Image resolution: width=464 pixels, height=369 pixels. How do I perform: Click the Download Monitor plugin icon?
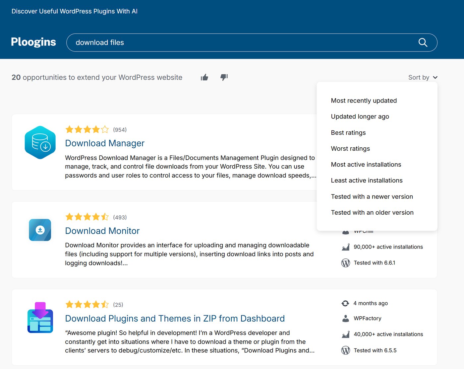(40, 230)
